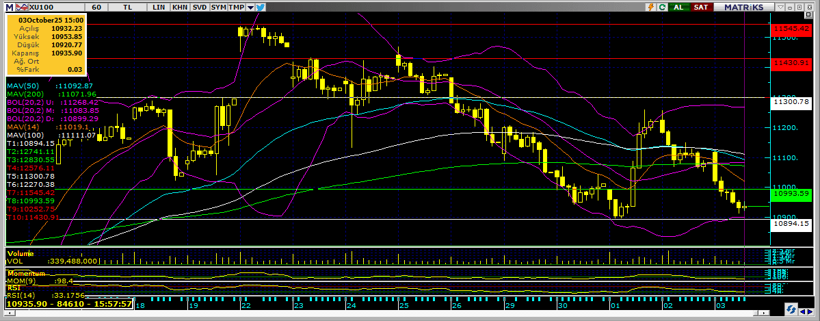
Task: Click the Twitter bird icon
Action: [x=261, y=6]
